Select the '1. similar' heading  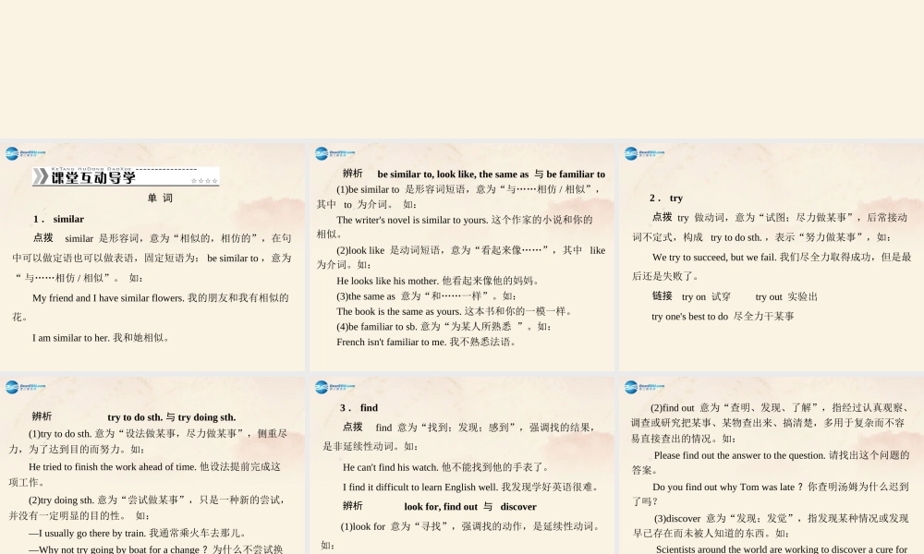click(58, 219)
